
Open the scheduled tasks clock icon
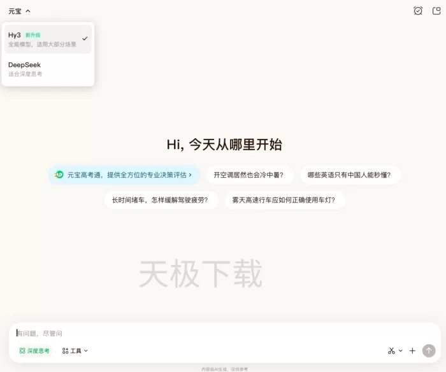point(418,11)
